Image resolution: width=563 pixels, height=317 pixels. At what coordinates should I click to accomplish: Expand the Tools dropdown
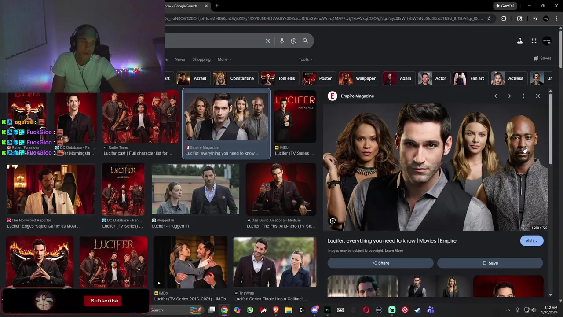point(306,59)
